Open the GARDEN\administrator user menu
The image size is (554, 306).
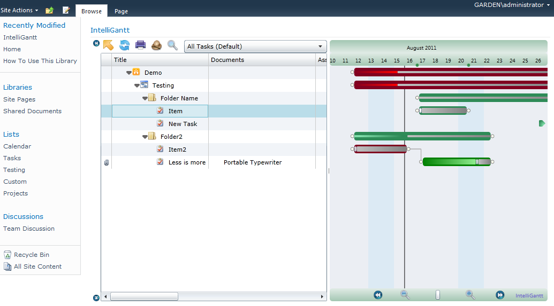coord(512,5)
